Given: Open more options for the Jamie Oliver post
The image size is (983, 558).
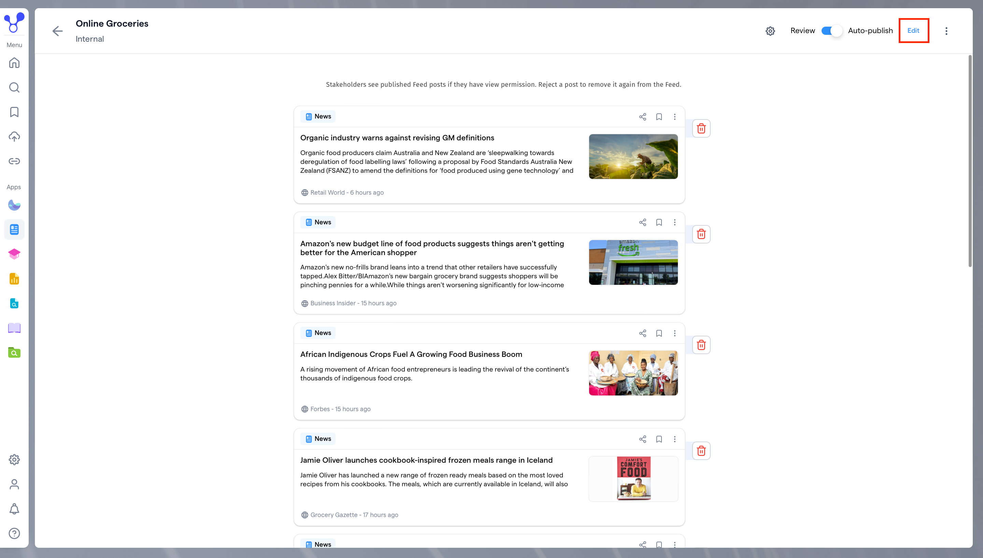Looking at the screenshot, I should pos(675,439).
